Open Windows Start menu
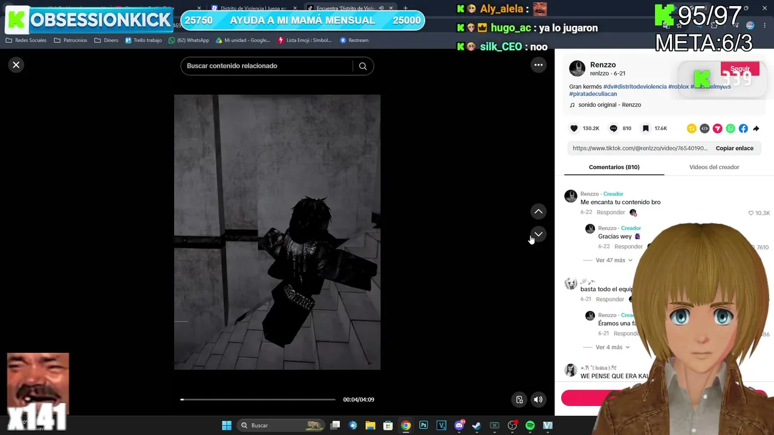Screen dimensions: 774x435 tap(227, 425)
